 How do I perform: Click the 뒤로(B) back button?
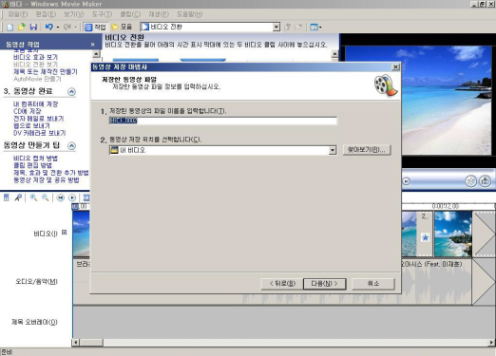[281, 284]
